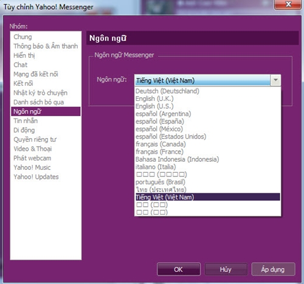The height and width of the screenshot is (284, 304).
Task: Choose highlighted Tiếng Việt (Việt Nam) list item
Action: [x=207, y=197]
